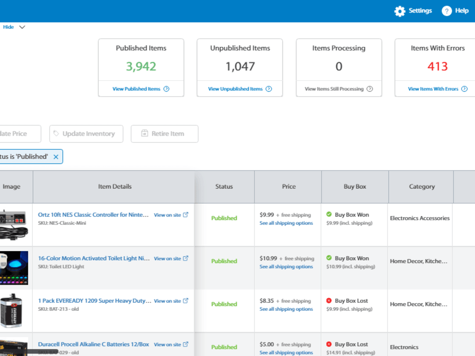Click SKU: NES-Classic-Mini text
This screenshot has width=475, height=356.
coord(62,223)
